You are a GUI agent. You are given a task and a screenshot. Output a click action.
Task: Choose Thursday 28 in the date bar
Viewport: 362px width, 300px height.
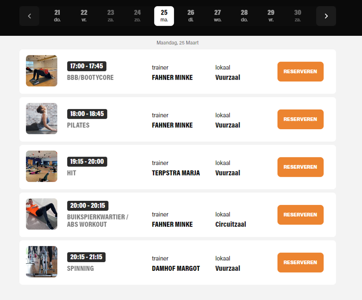tap(244, 16)
